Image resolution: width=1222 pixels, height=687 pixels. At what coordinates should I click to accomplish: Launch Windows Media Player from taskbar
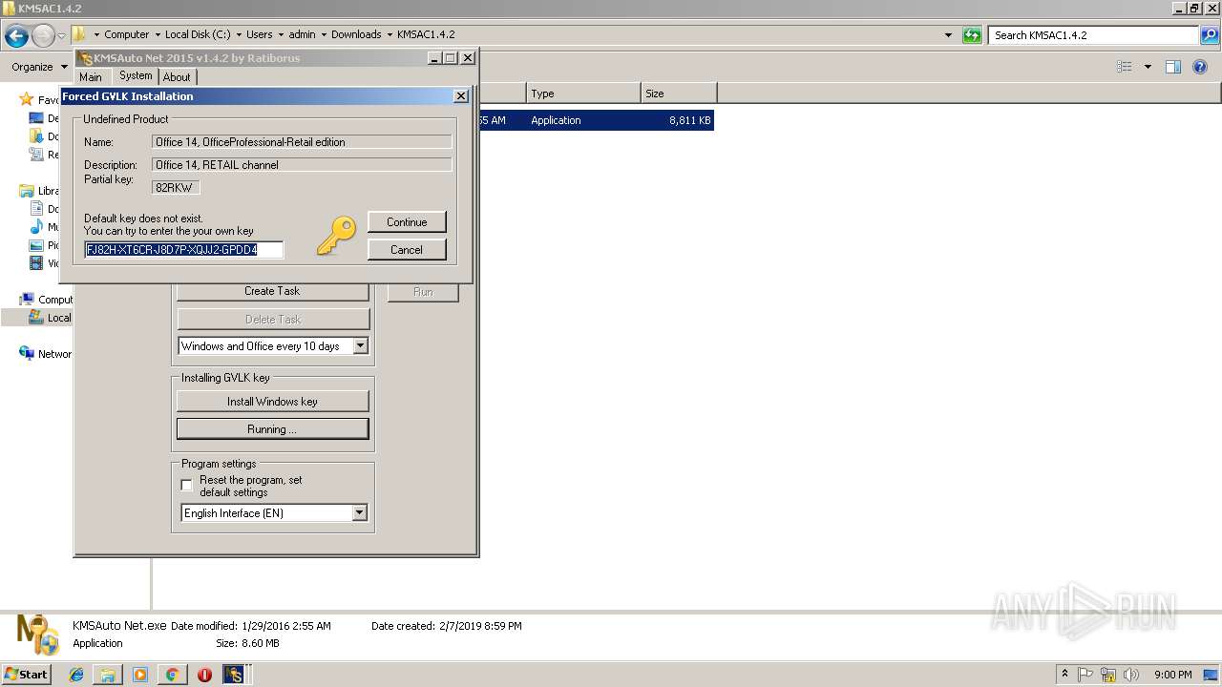pos(140,675)
